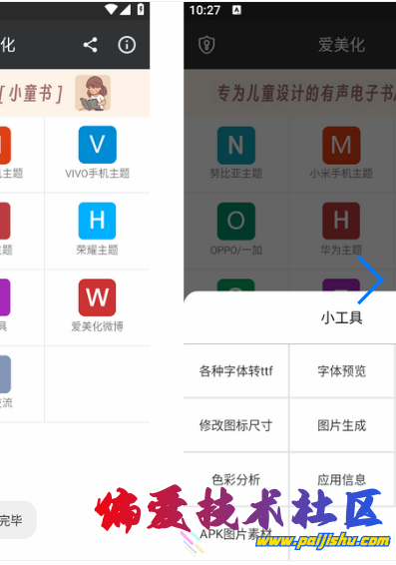This screenshot has height=565, width=396.
Task: Tap the share icon in left header
Action: pos(91,45)
